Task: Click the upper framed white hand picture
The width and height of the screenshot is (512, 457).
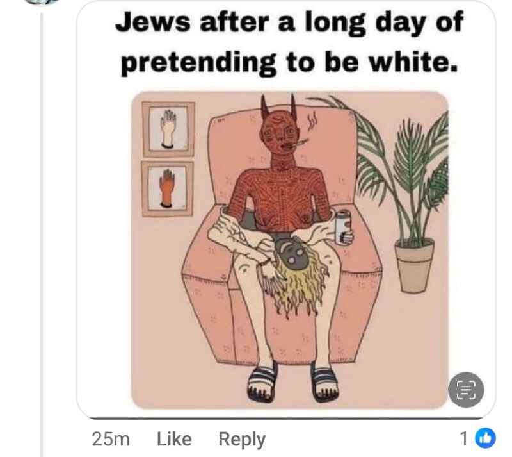Action: pyautogui.click(x=168, y=129)
